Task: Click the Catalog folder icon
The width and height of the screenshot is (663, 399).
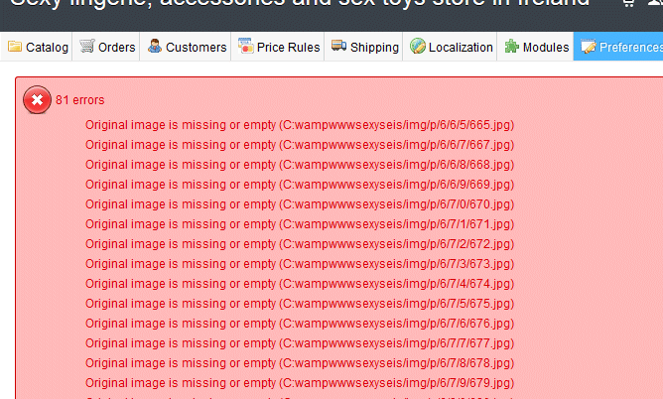Action: pyautogui.click(x=15, y=46)
